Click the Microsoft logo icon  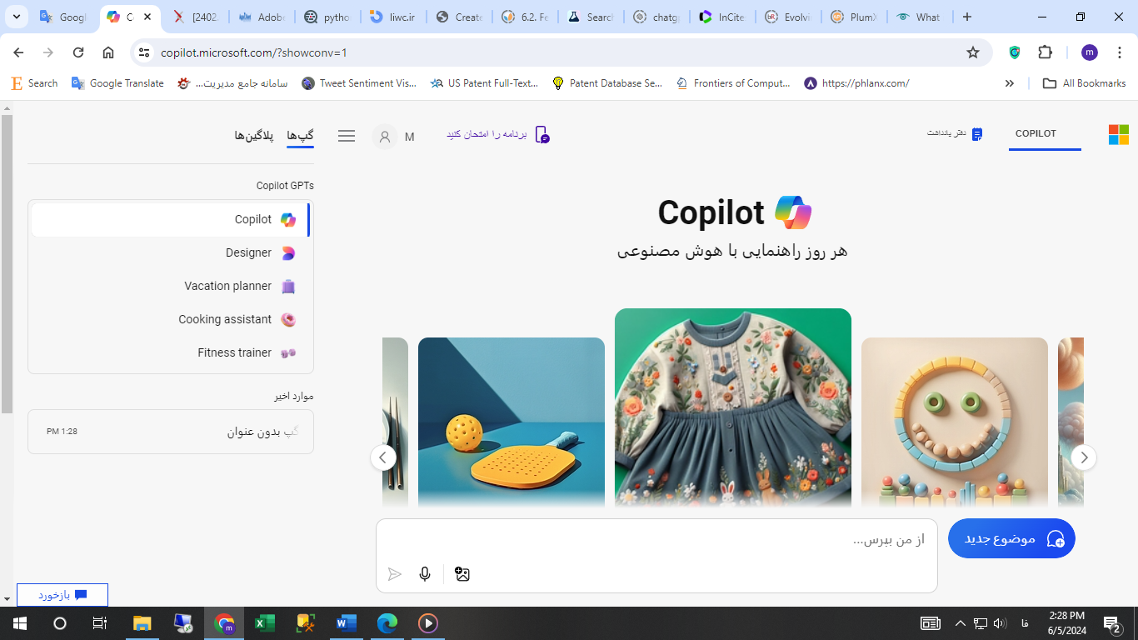tap(1118, 134)
